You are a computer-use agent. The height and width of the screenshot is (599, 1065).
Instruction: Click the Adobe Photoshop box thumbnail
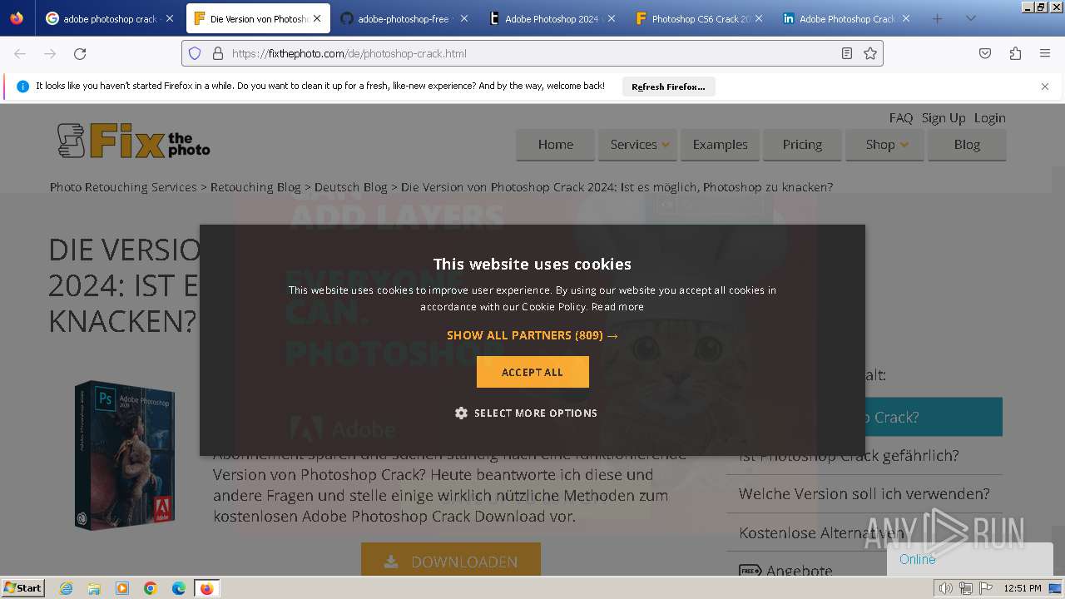[125, 455]
